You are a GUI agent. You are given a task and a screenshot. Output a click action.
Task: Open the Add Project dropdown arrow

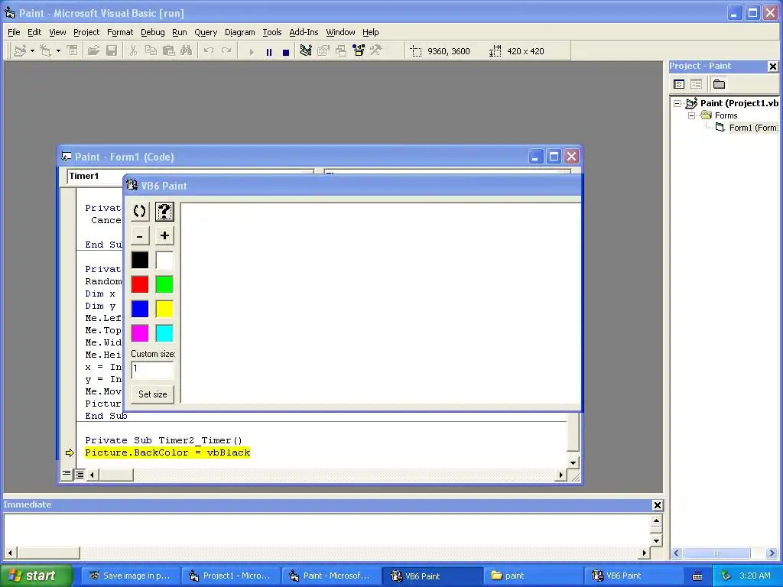click(x=32, y=51)
